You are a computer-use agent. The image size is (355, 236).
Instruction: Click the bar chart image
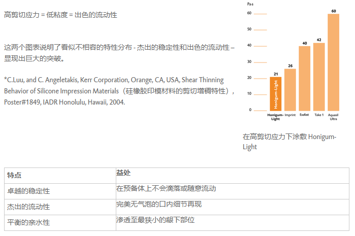(294, 61)
